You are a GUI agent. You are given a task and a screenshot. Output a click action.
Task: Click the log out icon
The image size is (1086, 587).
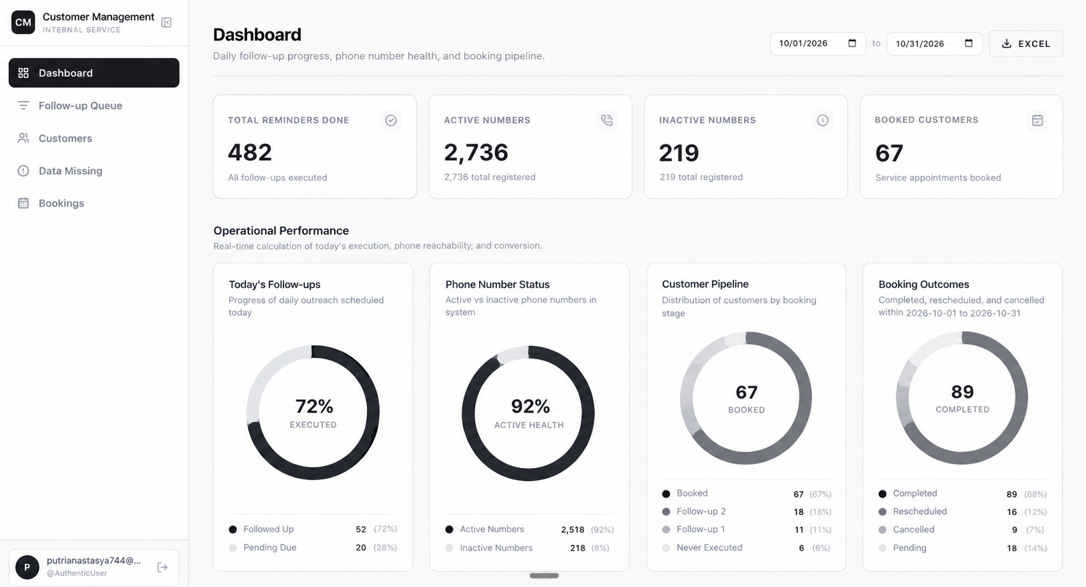click(162, 567)
